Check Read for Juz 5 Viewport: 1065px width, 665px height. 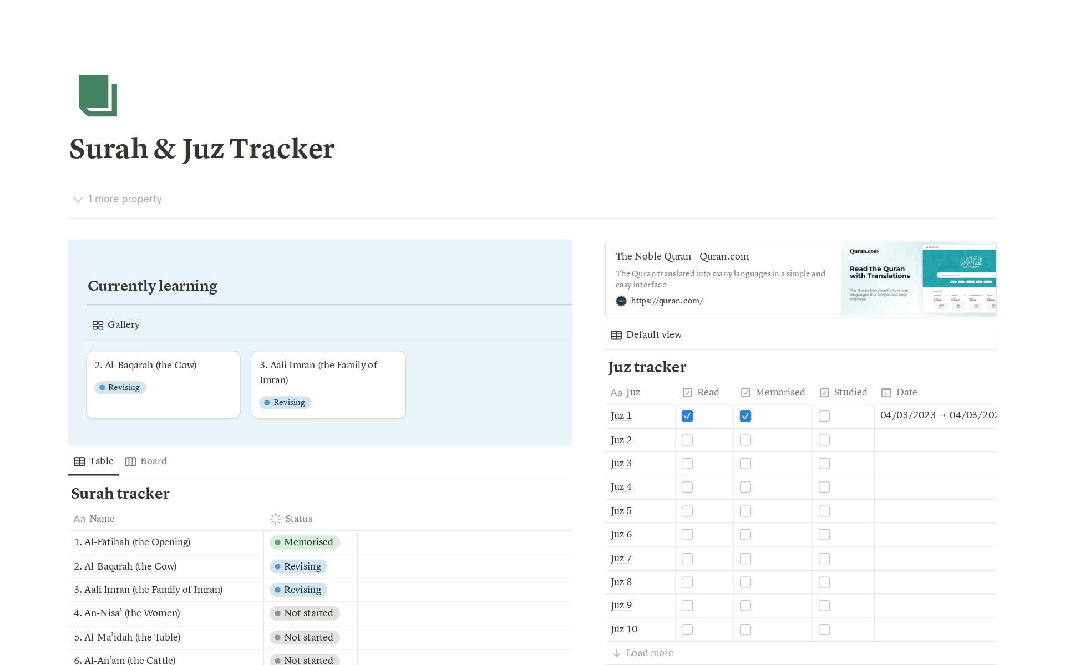click(687, 511)
